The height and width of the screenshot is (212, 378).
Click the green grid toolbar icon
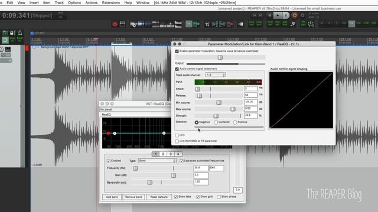click(197, 24)
